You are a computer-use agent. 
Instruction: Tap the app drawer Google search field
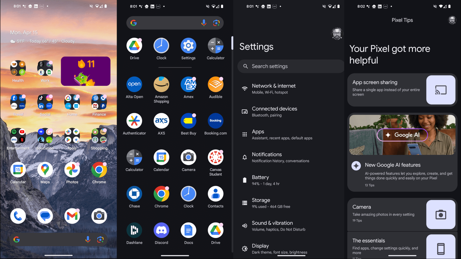[175, 23]
